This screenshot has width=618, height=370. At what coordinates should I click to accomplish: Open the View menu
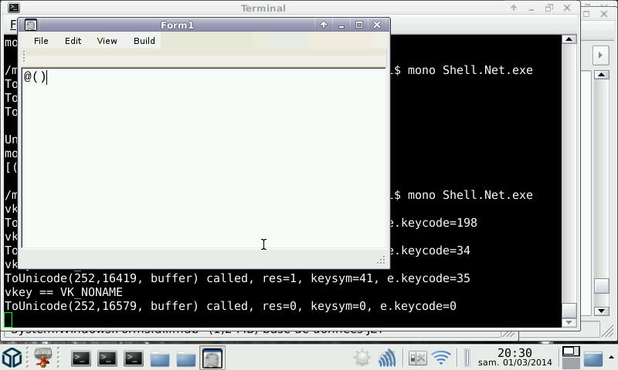(x=107, y=41)
